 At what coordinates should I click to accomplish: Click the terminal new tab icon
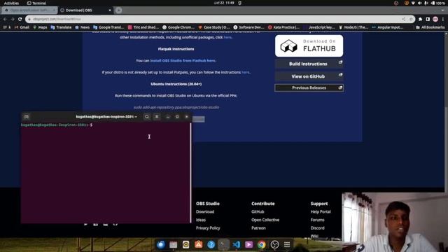pyautogui.click(x=27, y=117)
